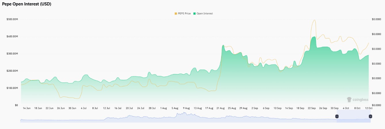
Task: Click the 22 Sep date label
Action: 312,108
